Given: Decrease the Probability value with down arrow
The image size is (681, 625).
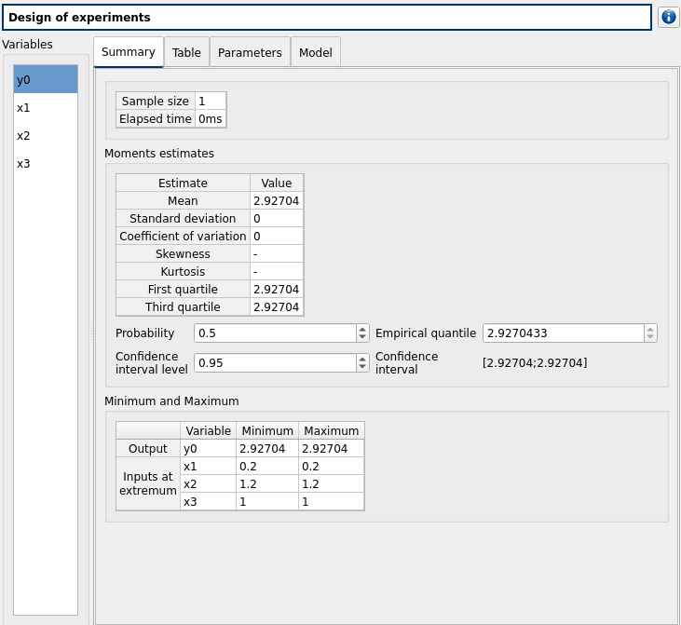Looking at the screenshot, I should pos(362,337).
